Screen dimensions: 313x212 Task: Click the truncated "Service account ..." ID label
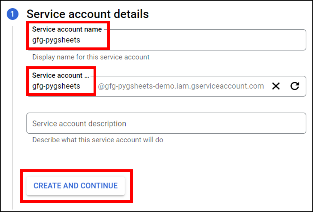point(61,75)
